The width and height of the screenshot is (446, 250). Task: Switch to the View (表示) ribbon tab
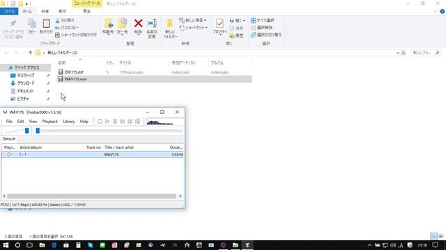(62, 11)
